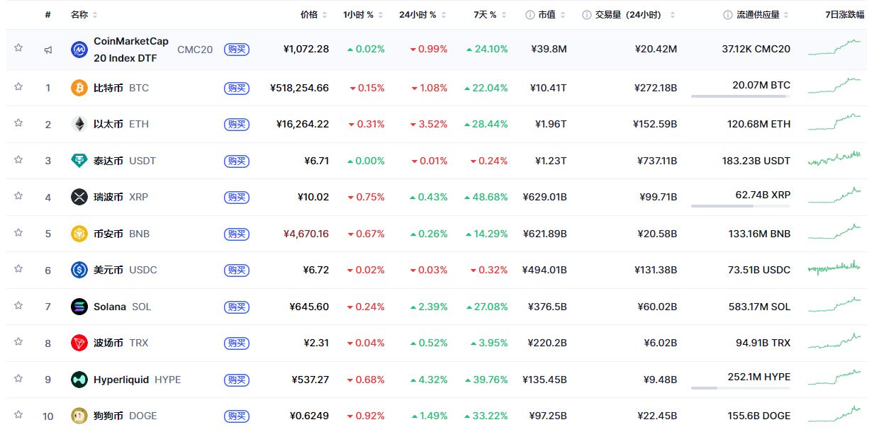Sort by 1小时 % column header
Image resolution: width=874 pixels, height=432 pixels.
364,15
